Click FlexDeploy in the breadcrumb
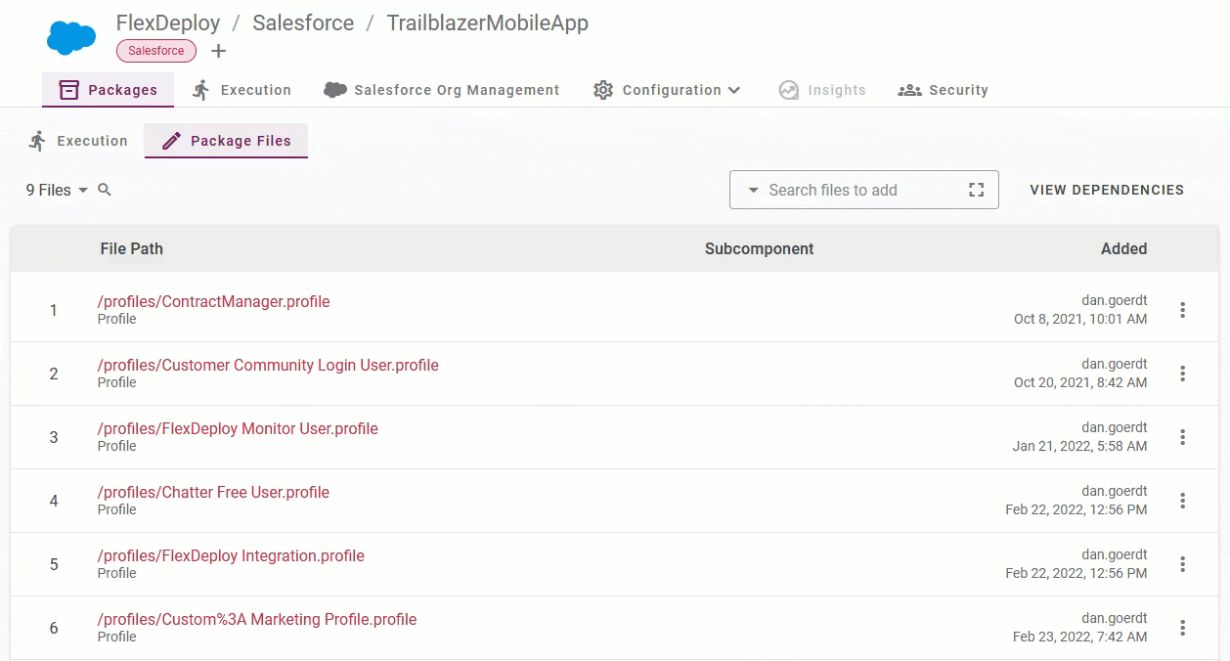The image size is (1230, 661). pyautogui.click(x=168, y=22)
